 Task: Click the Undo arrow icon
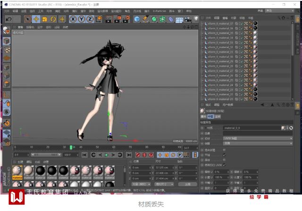click(8, 19)
